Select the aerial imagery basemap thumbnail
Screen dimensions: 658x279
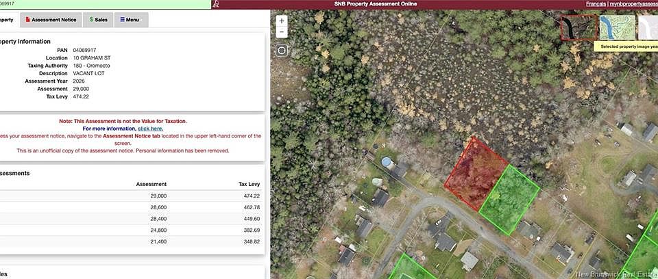pos(579,27)
